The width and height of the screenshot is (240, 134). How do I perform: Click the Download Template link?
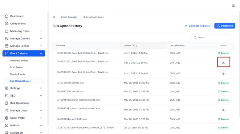point(197,26)
